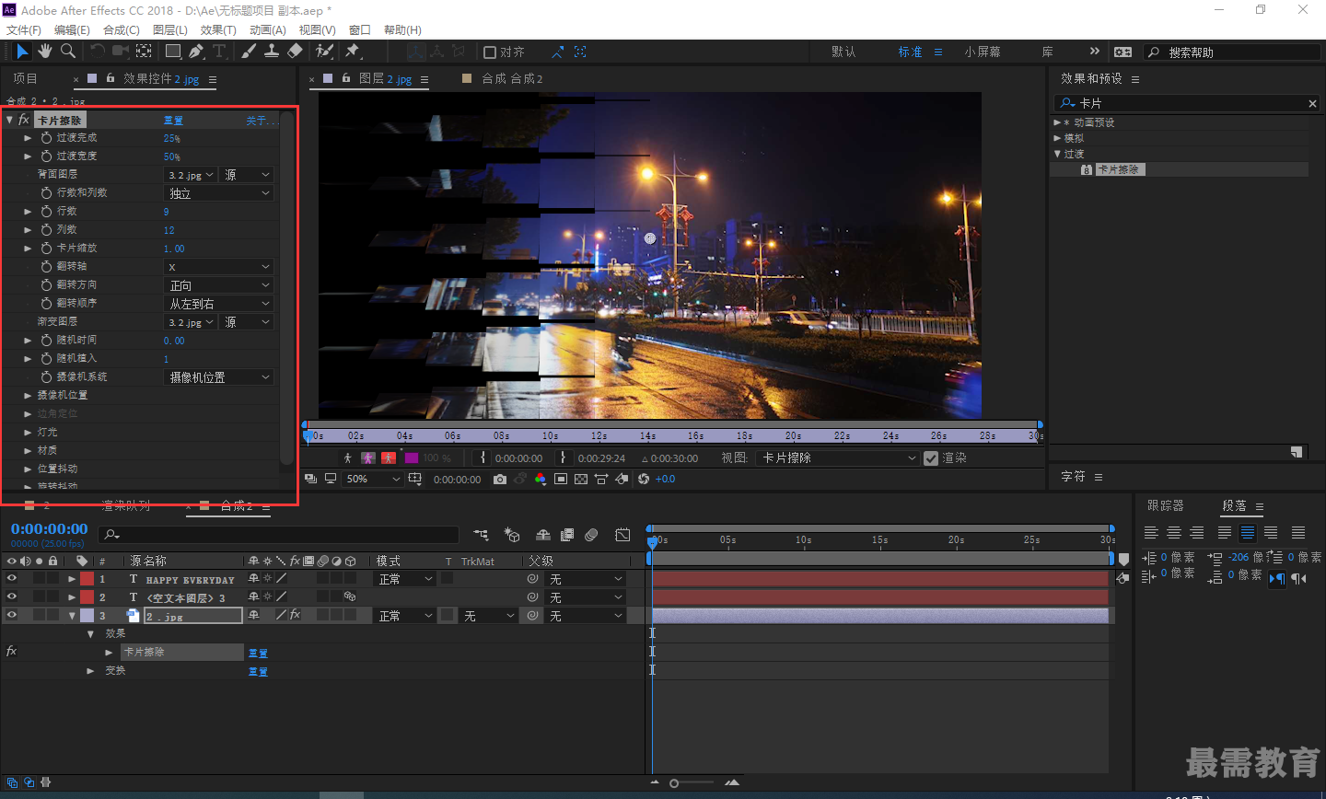Click the set out point brace icon
1326x799 pixels.
coord(564,457)
